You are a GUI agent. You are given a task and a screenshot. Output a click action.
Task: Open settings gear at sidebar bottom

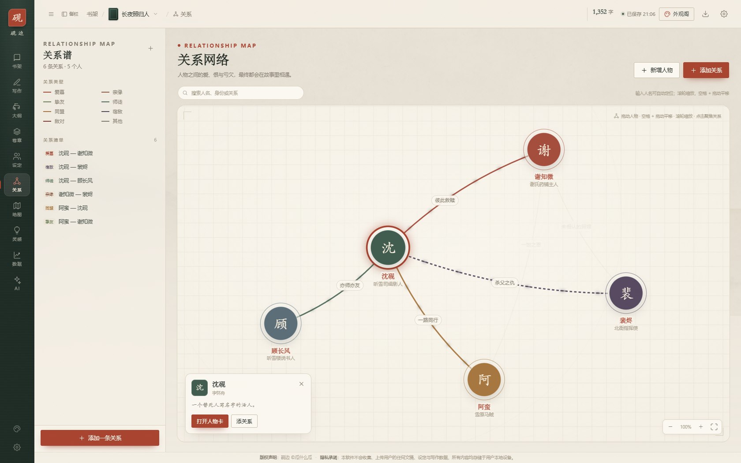[17, 447]
